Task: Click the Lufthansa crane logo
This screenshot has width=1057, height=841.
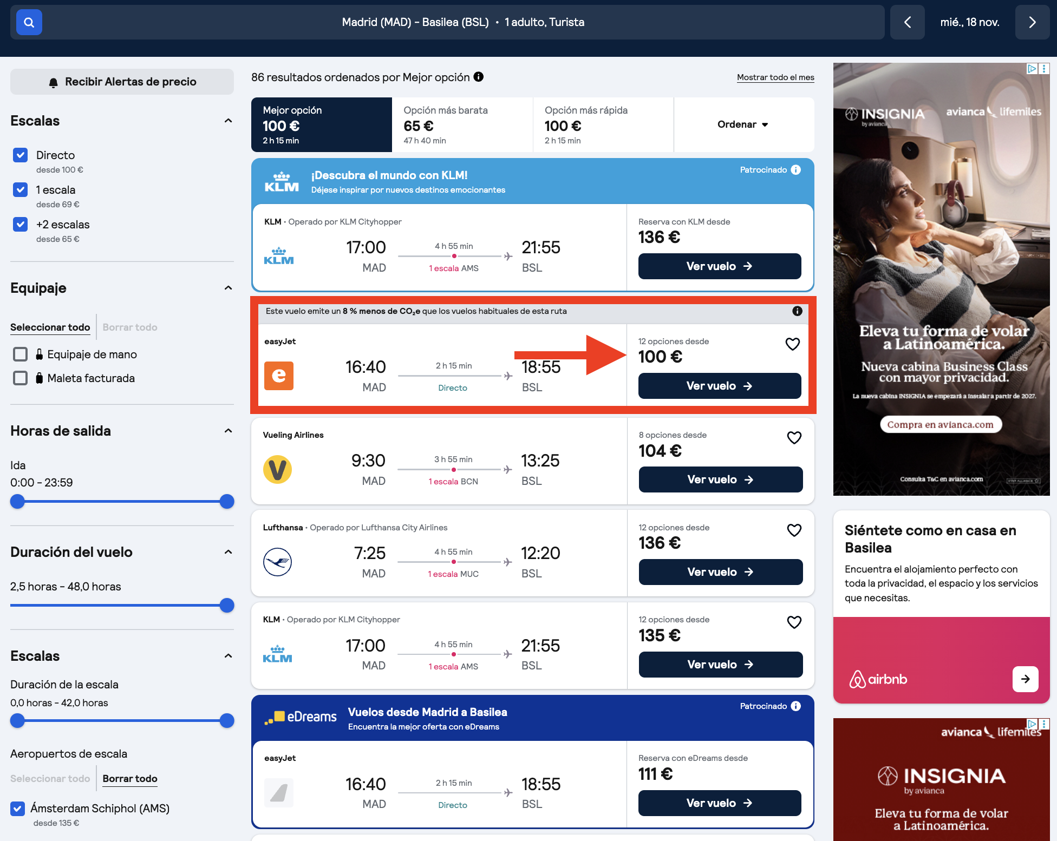Action: pos(277,562)
